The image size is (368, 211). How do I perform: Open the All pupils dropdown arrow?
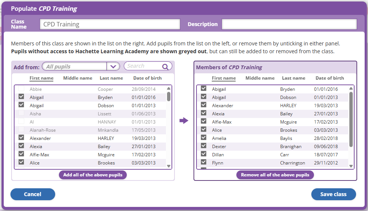coord(113,67)
